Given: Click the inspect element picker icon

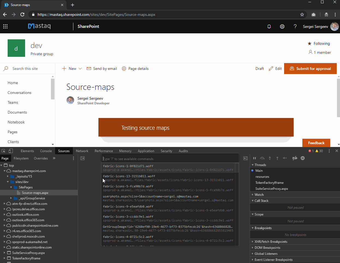Looking at the screenshot, I should point(3,151).
